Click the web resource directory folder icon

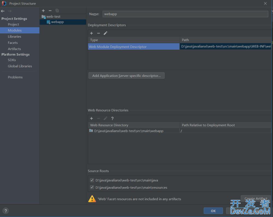pos(91,131)
